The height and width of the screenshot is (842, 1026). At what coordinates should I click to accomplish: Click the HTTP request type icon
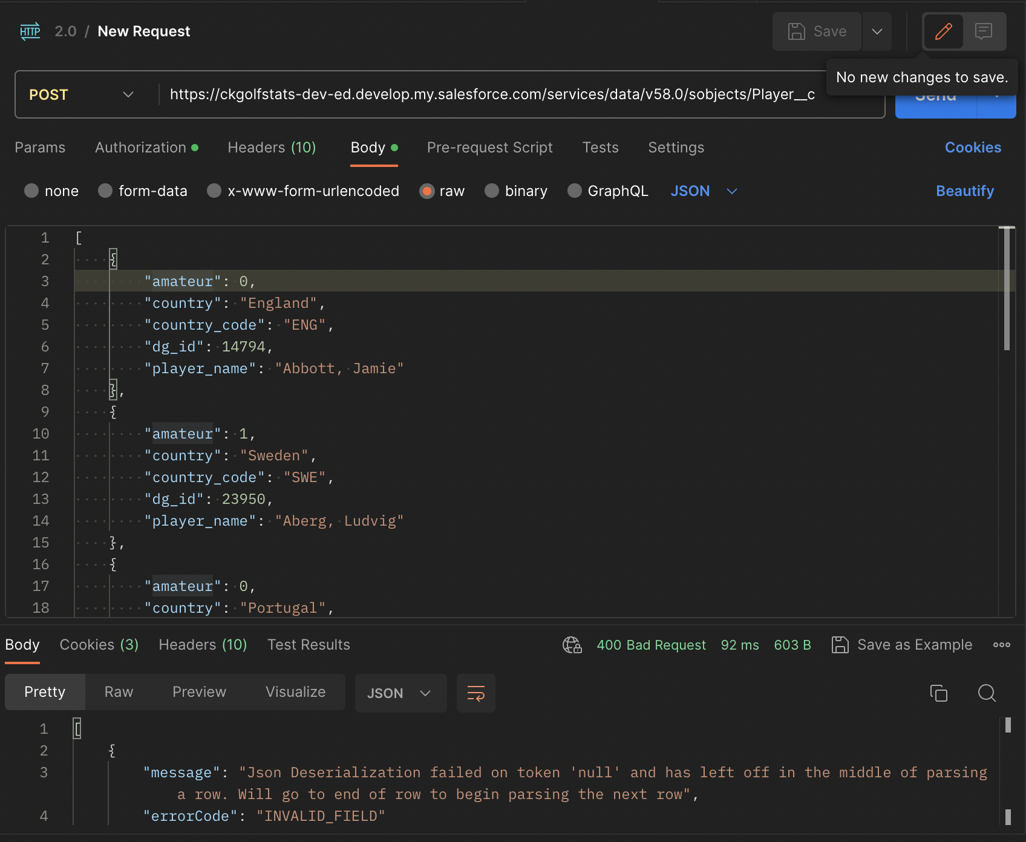click(x=30, y=31)
